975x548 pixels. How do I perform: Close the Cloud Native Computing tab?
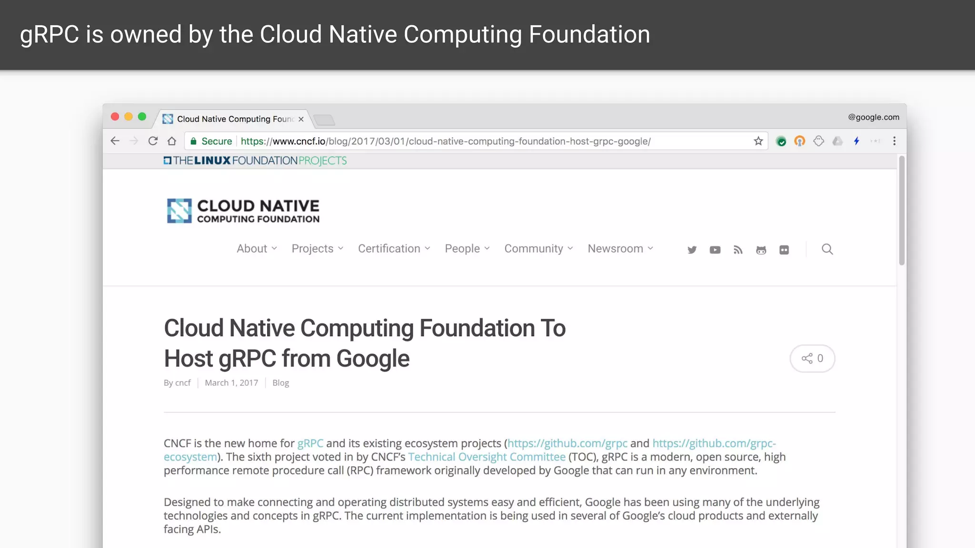pos(301,119)
